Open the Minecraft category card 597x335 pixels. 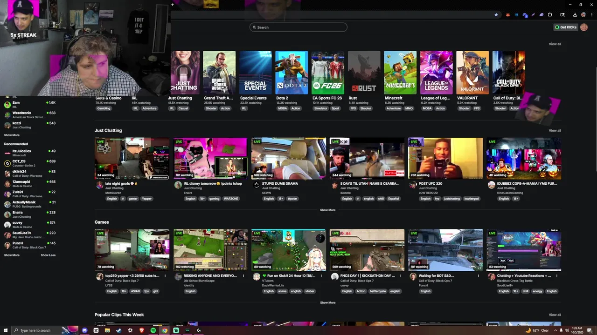pyautogui.click(x=400, y=73)
